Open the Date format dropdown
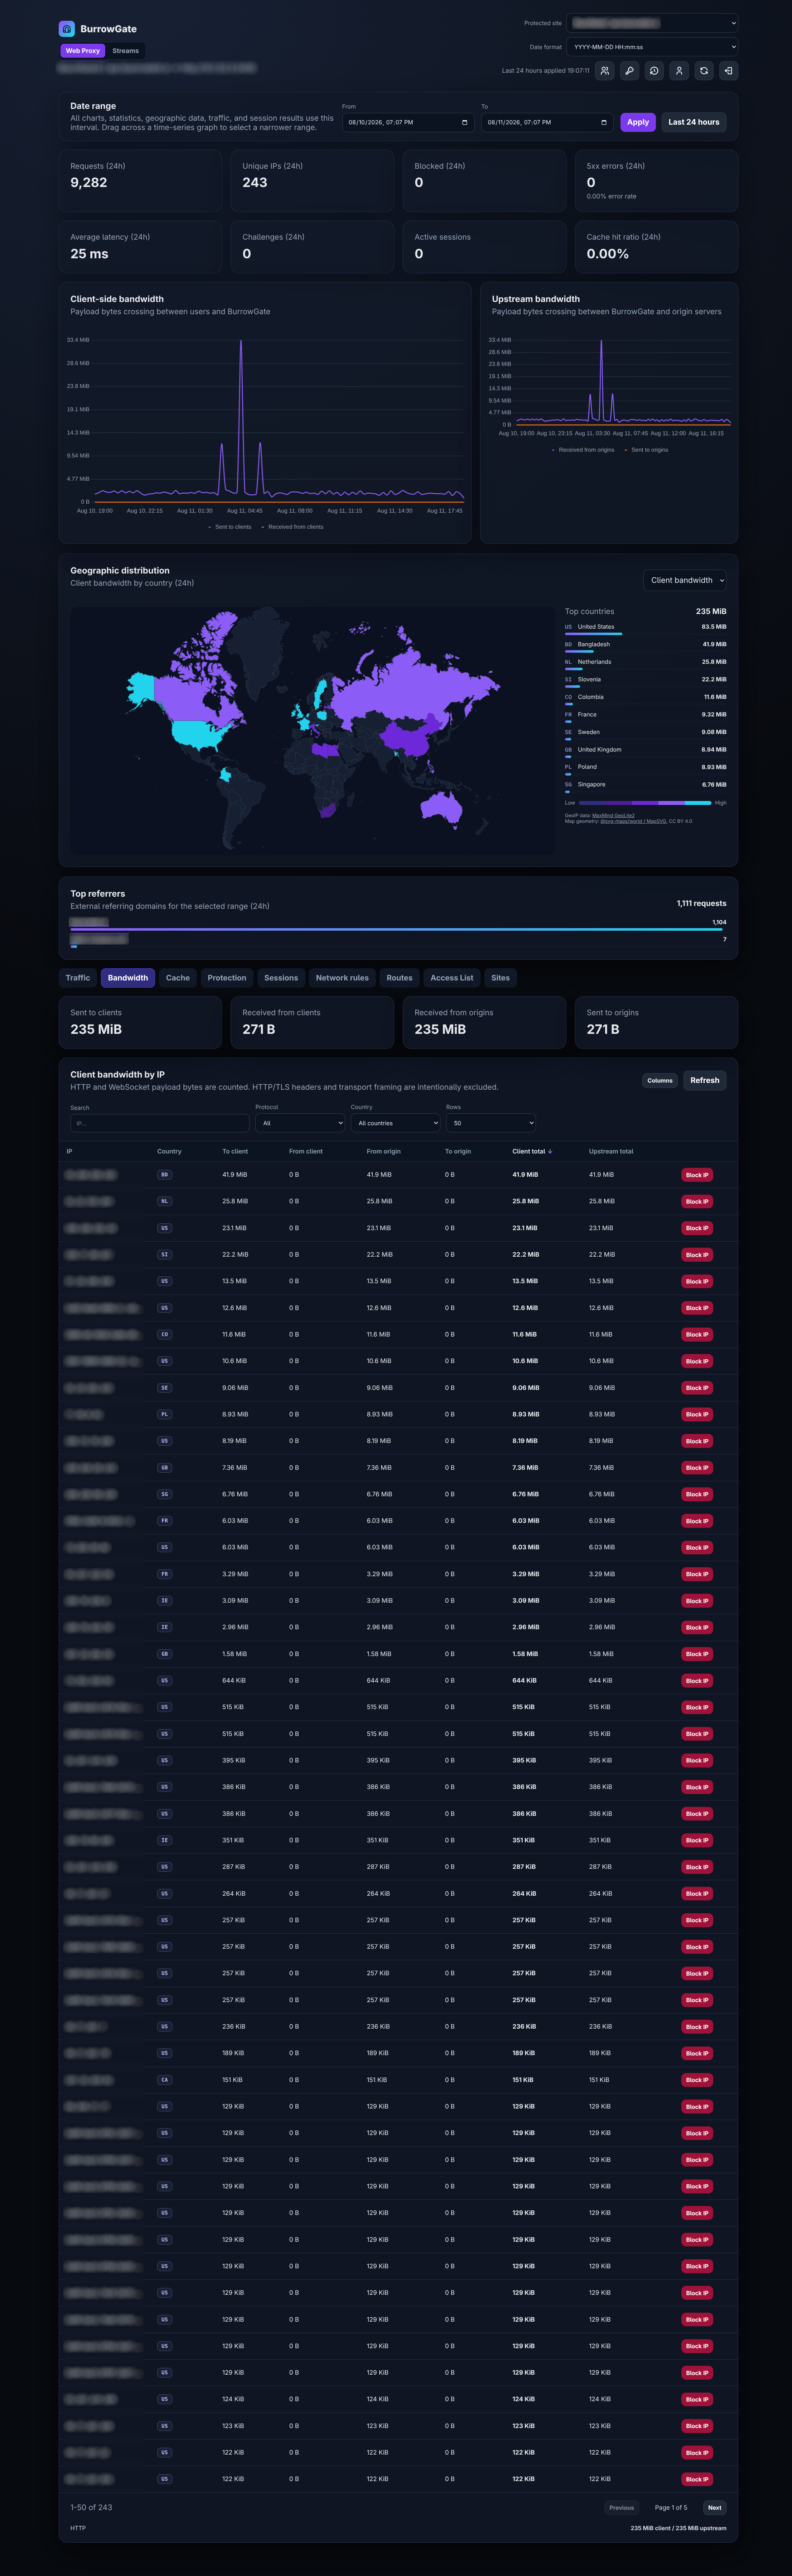792x2576 pixels. tap(652, 47)
